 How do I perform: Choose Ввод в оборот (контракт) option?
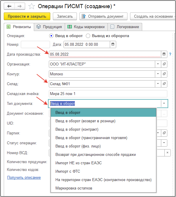click(103, 129)
